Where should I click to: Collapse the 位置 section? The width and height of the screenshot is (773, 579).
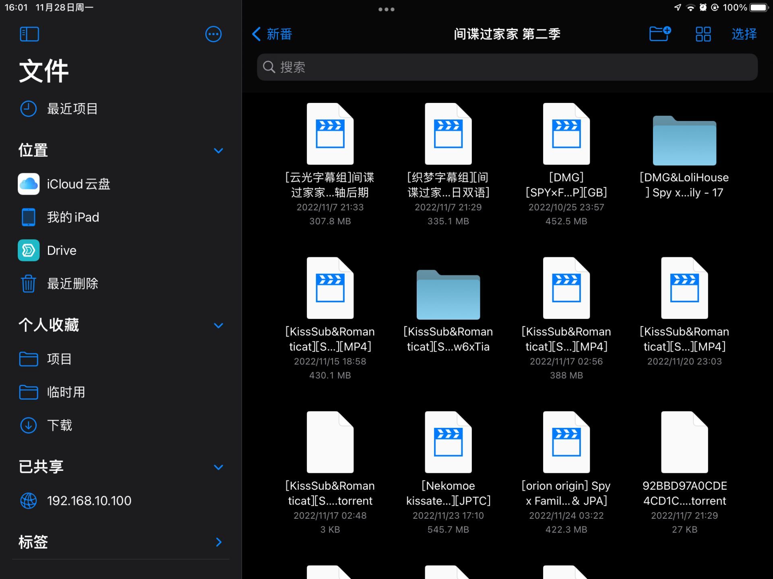[x=218, y=151]
